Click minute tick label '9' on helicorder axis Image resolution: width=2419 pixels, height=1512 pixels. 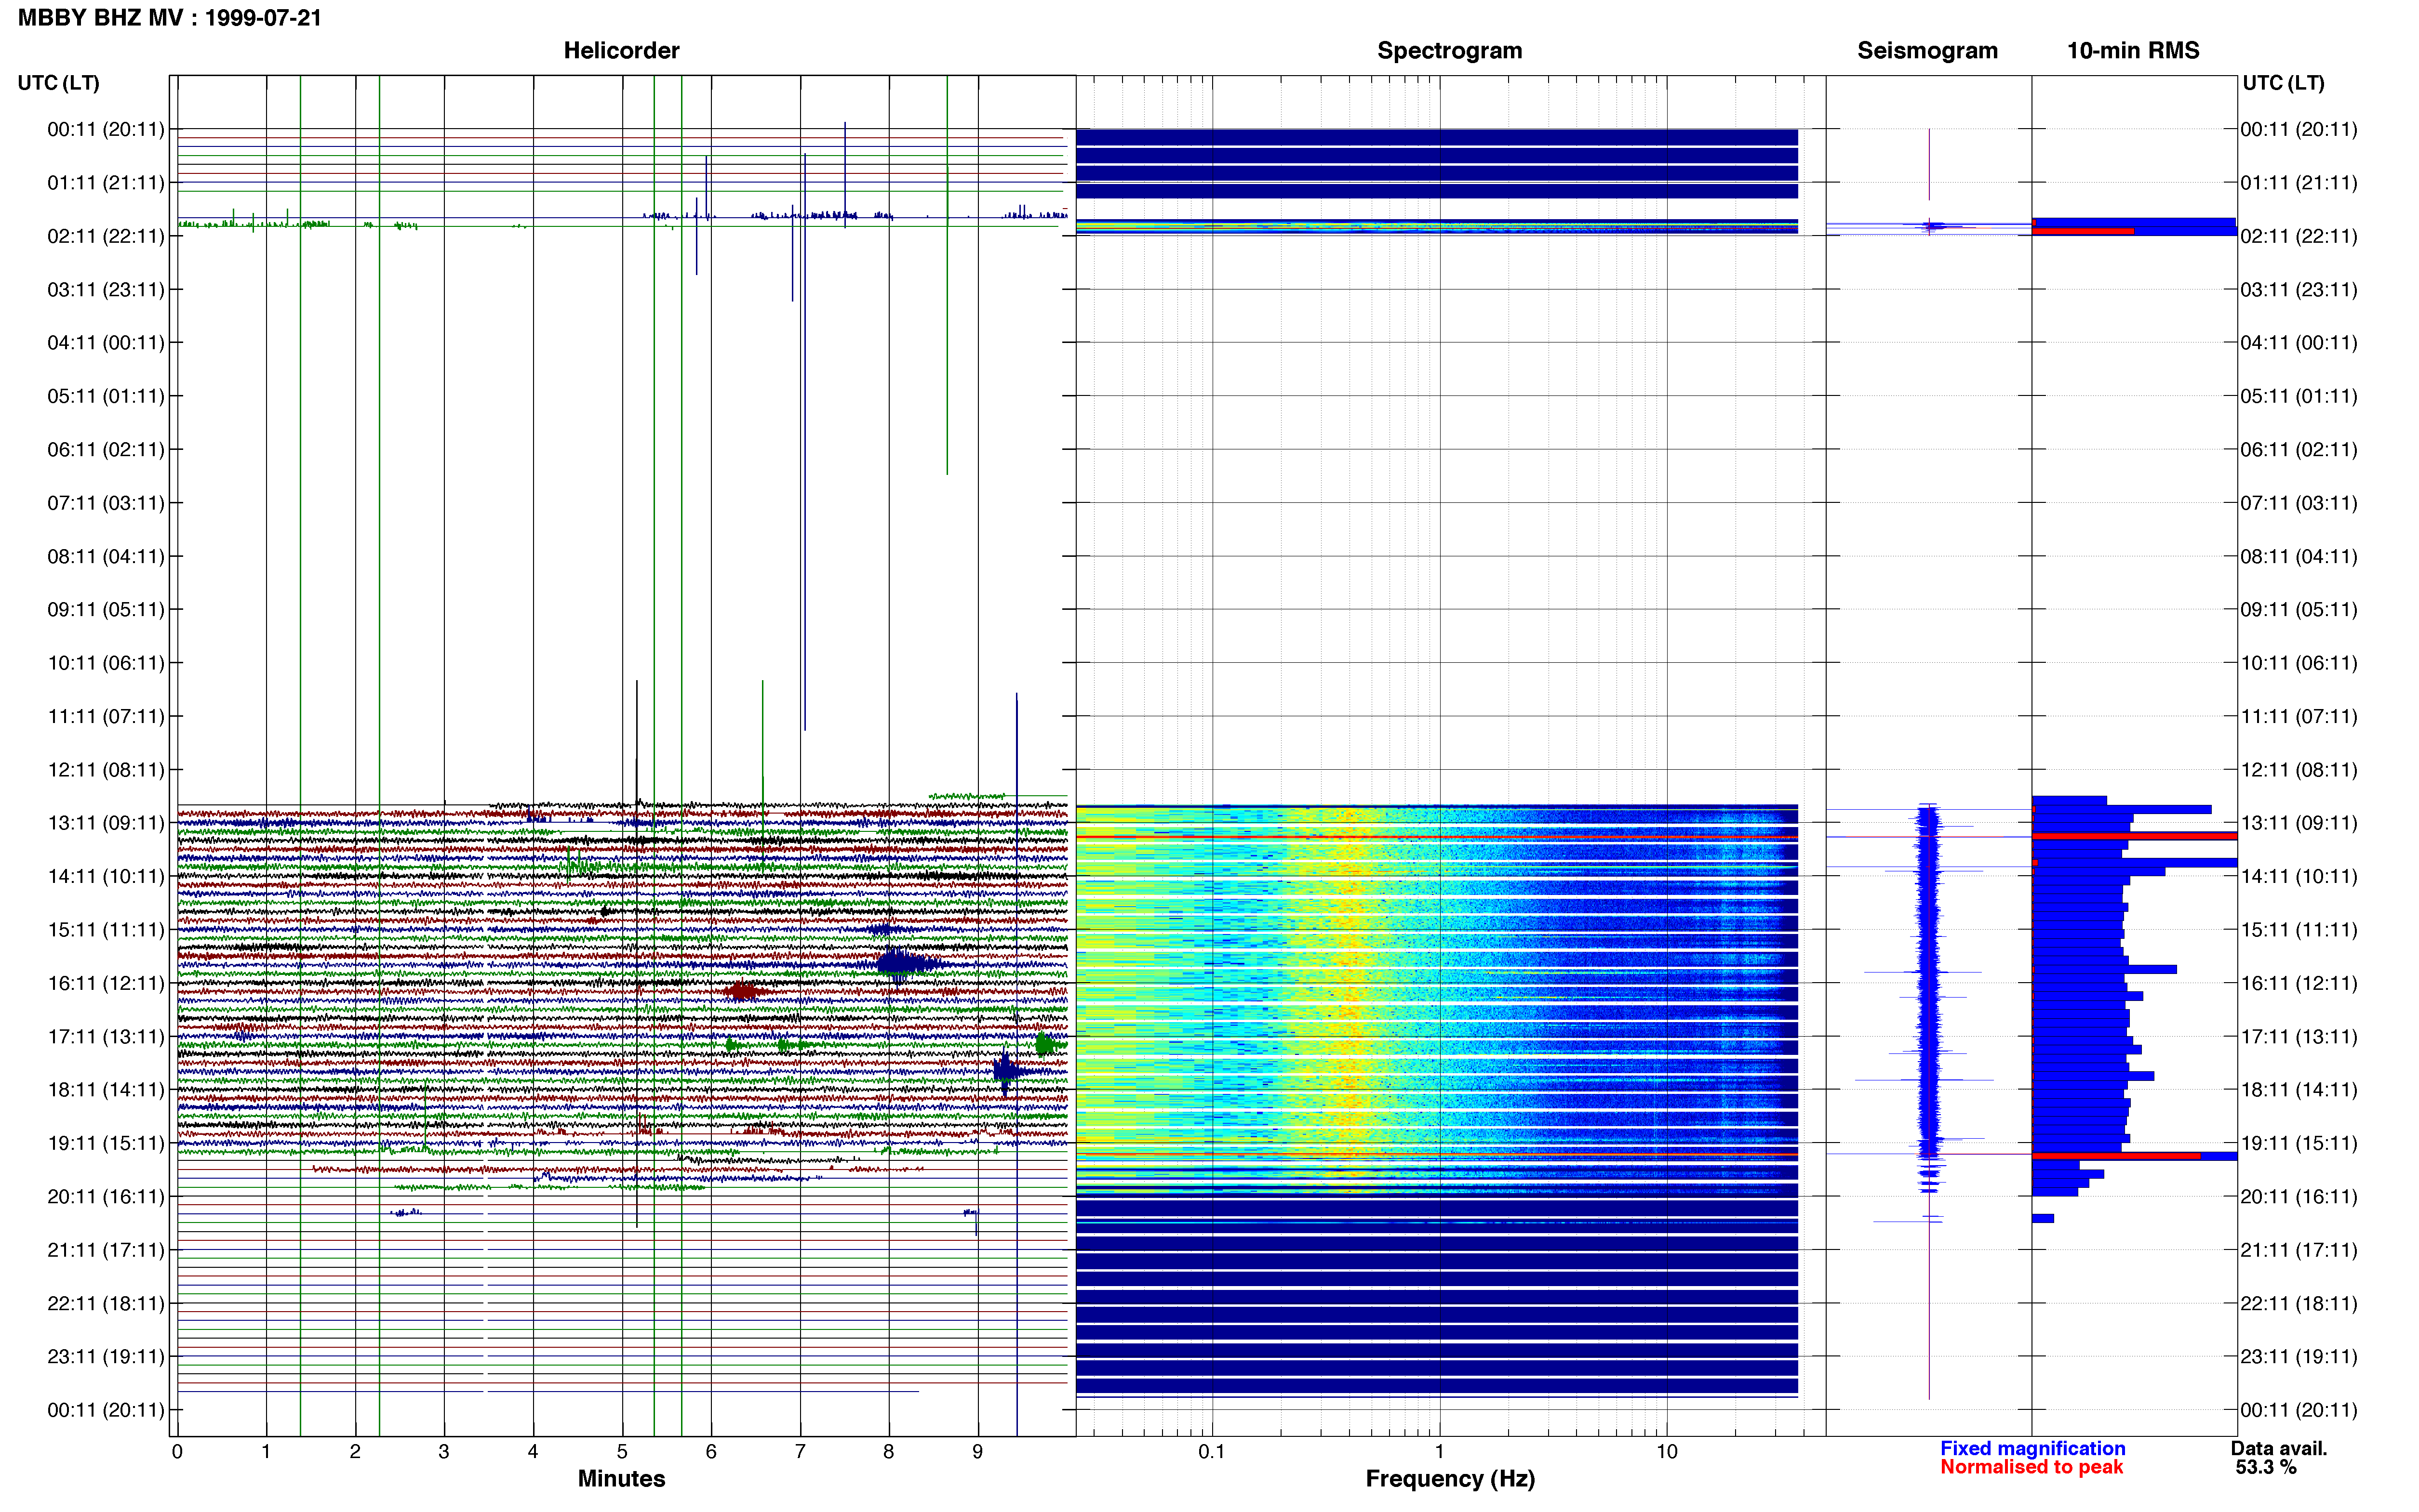977,1452
